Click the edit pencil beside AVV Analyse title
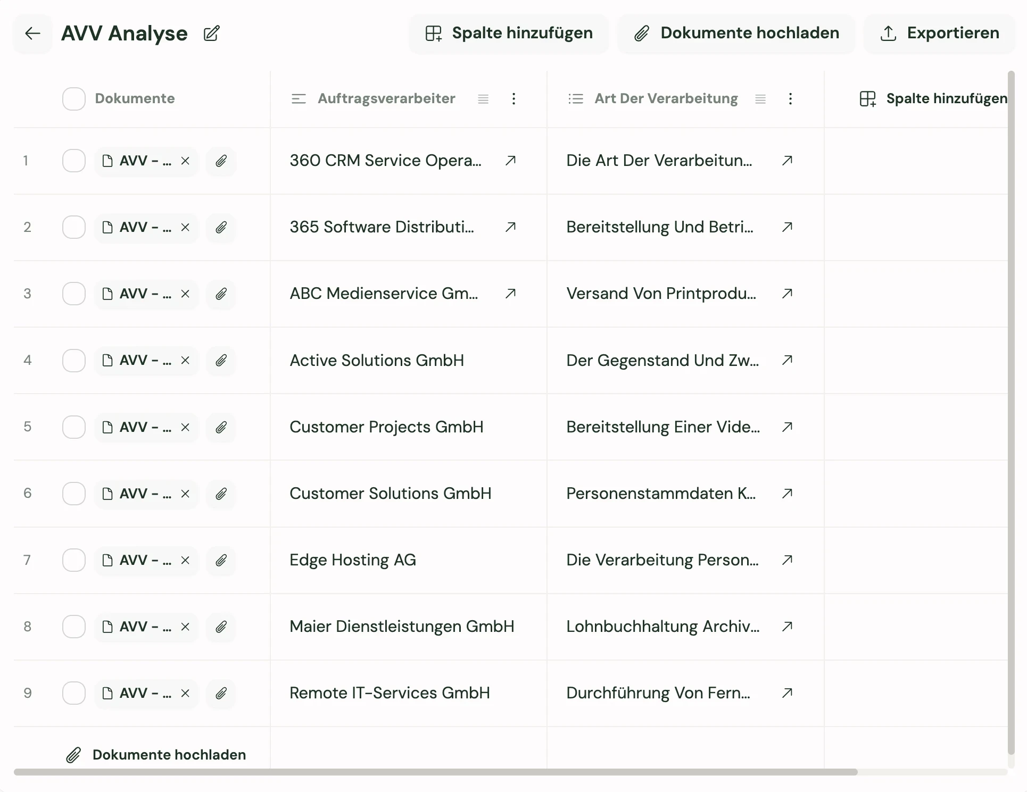 [x=211, y=34]
